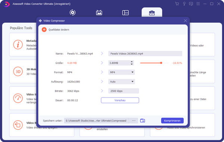
Task: Open the hamburger menu icon
Action: coord(198,4)
